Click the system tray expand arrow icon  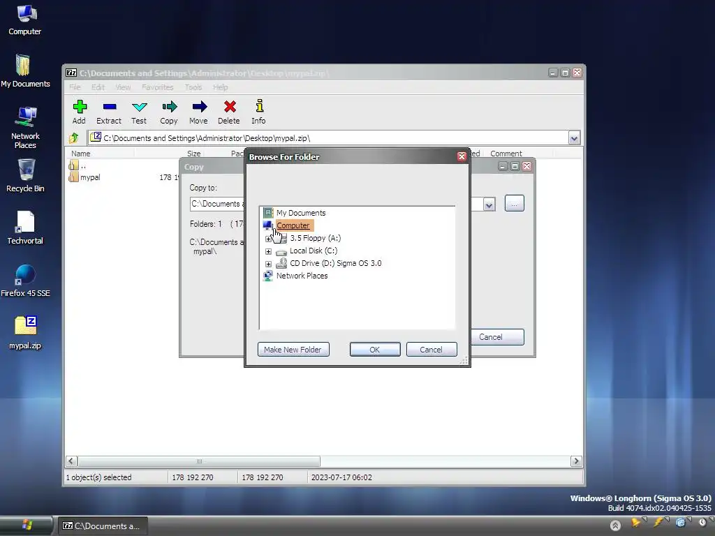click(x=615, y=526)
